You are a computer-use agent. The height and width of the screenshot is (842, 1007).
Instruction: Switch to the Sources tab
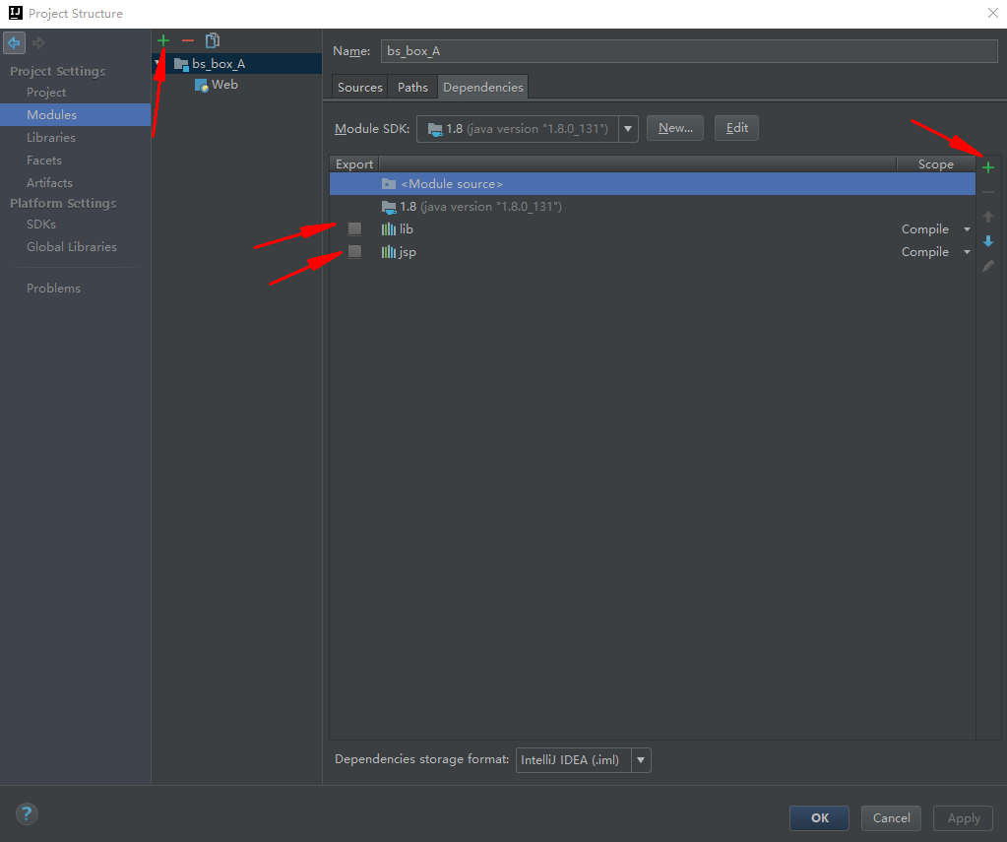(359, 87)
